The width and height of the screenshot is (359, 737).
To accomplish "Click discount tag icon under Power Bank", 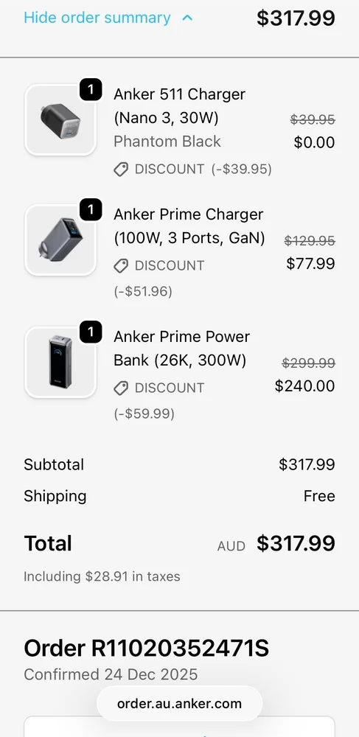I will (121, 388).
